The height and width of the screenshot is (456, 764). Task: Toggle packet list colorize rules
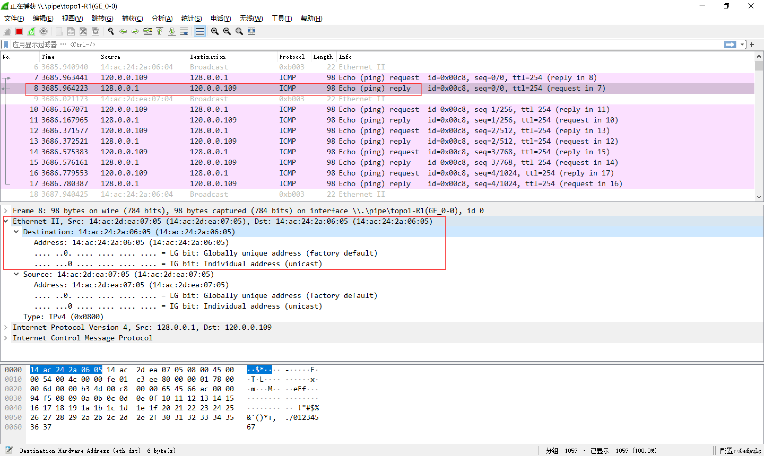[200, 31]
